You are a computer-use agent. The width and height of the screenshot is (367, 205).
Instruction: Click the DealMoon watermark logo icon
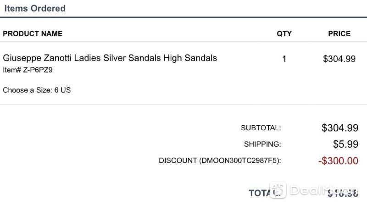coord(278,190)
